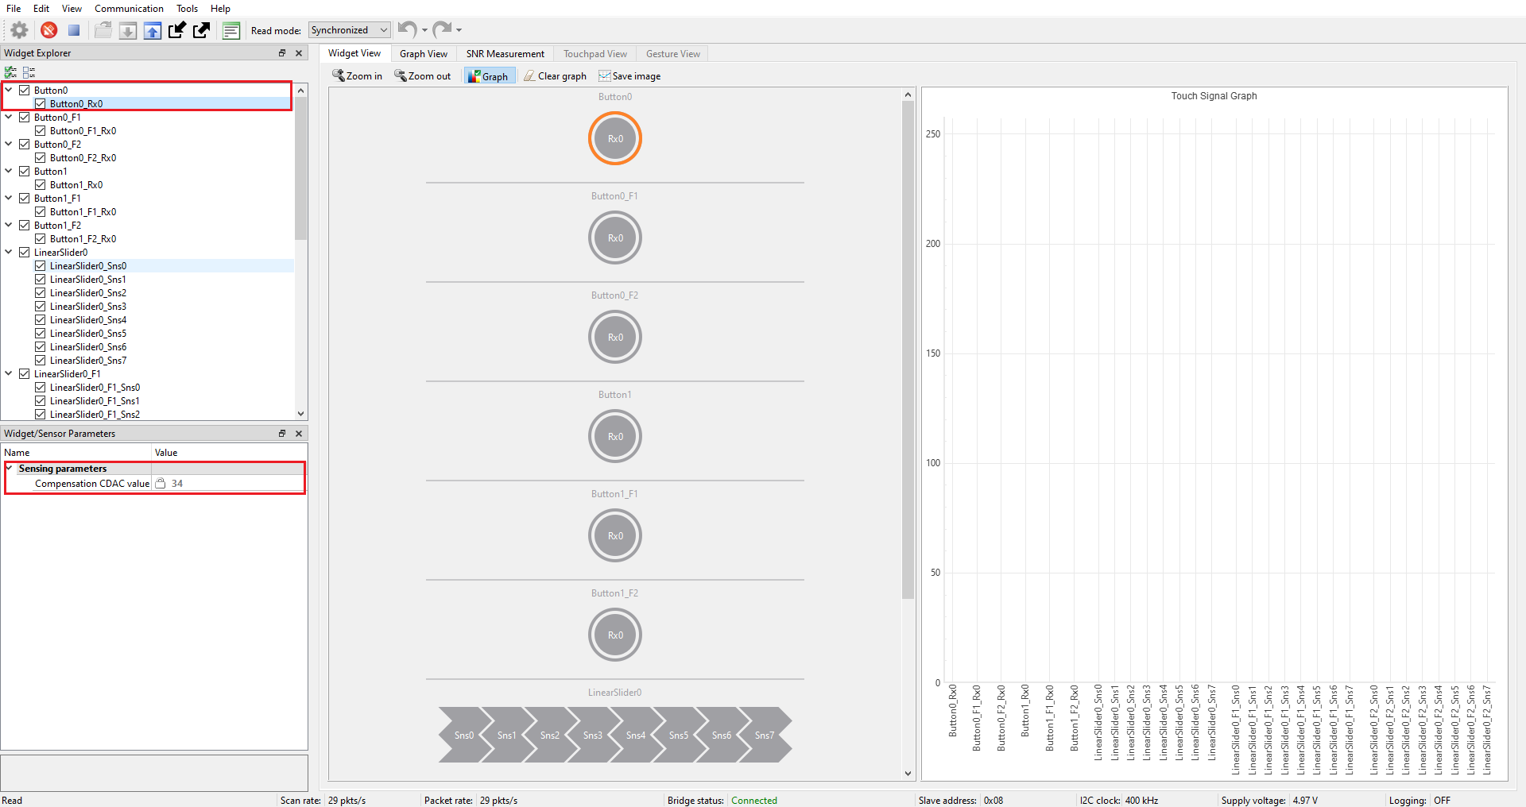The height and width of the screenshot is (807, 1526).
Task: Switch to the SNR Measurement tab
Action: (505, 54)
